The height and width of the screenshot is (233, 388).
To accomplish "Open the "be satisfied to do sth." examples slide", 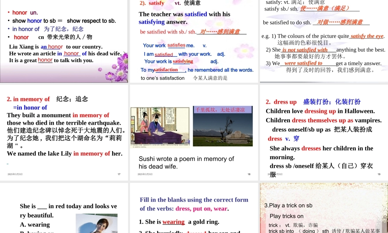I will pos(324,41).
